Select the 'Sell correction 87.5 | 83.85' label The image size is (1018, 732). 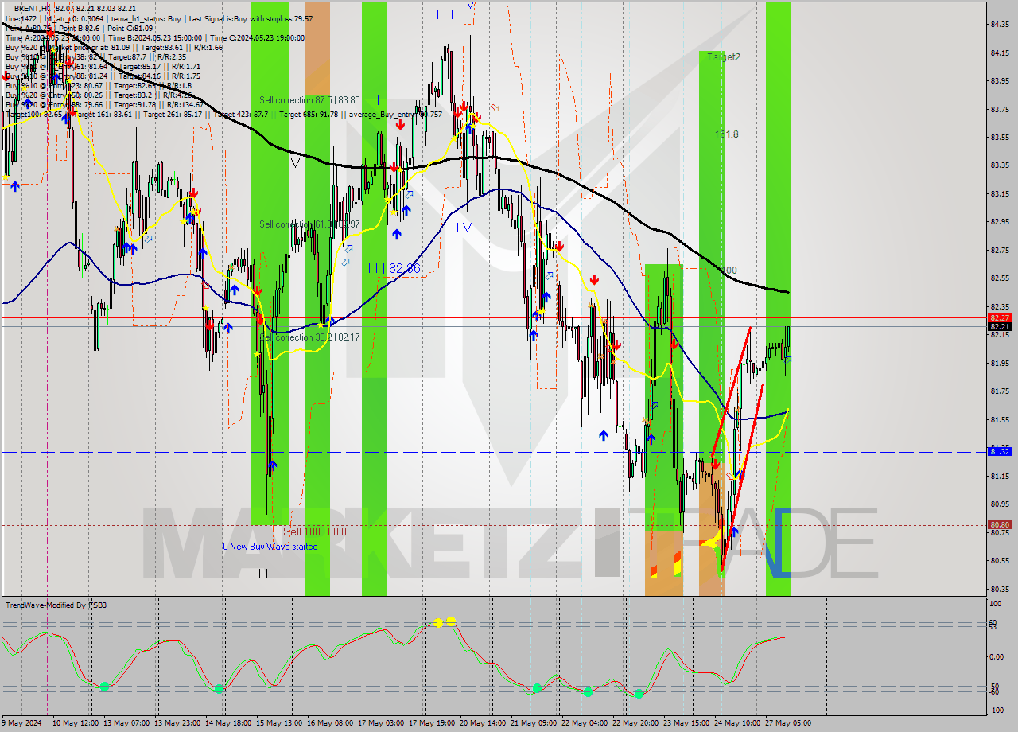coord(309,100)
